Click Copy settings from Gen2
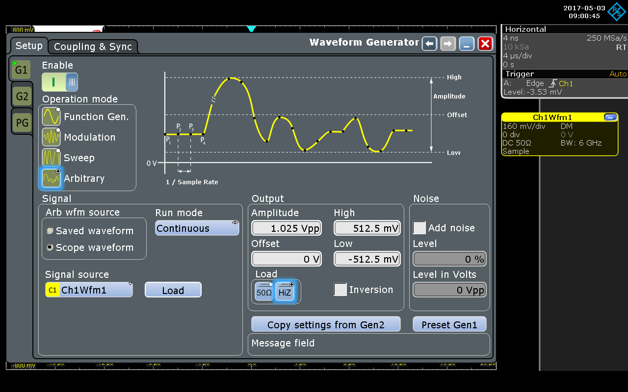Screen dimensions: 628x392 click(x=326, y=324)
